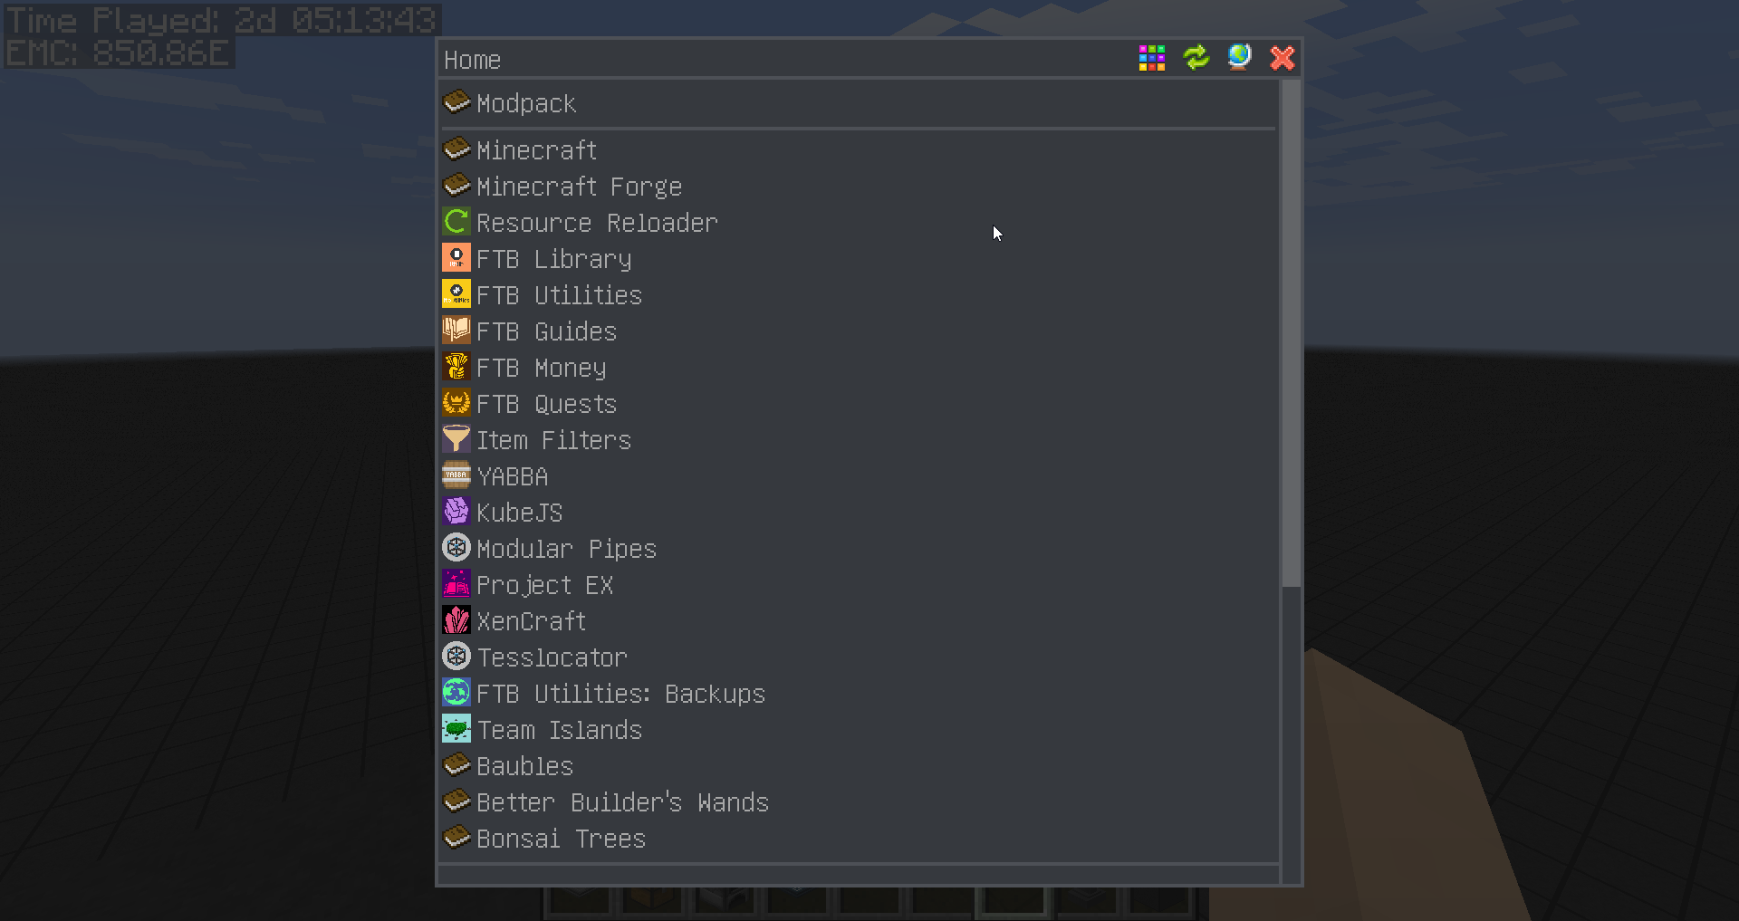Click the FTB Library orange icon
This screenshot has height=921, width=1739.
pyautogui.click(x=456, y=258)
